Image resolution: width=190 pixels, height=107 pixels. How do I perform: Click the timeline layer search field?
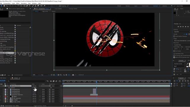pos(26,81)
